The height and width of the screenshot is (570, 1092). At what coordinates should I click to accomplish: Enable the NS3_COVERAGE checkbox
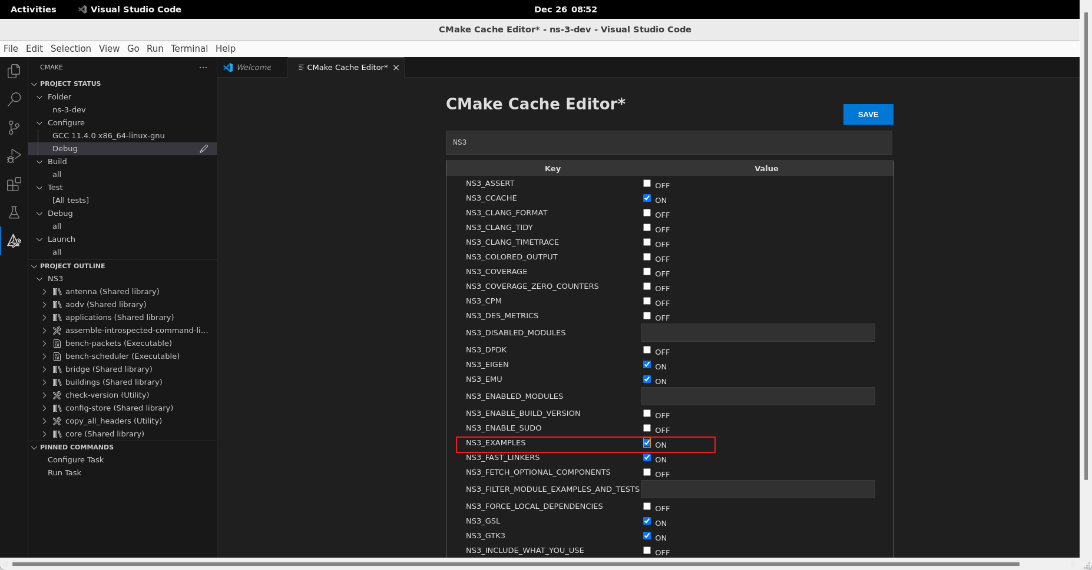point(647,272)
